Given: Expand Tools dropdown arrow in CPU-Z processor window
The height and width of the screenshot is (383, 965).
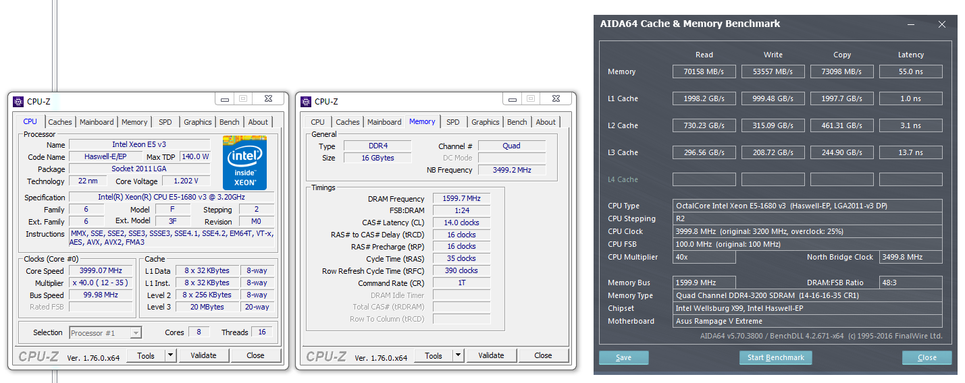Looking at the screenshot, I should (170, 355).
